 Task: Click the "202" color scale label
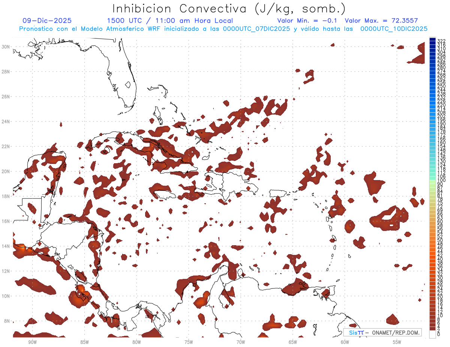point(441,116)
